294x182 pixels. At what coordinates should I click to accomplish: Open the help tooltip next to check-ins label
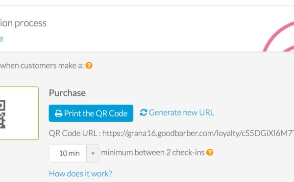point(210,153)
